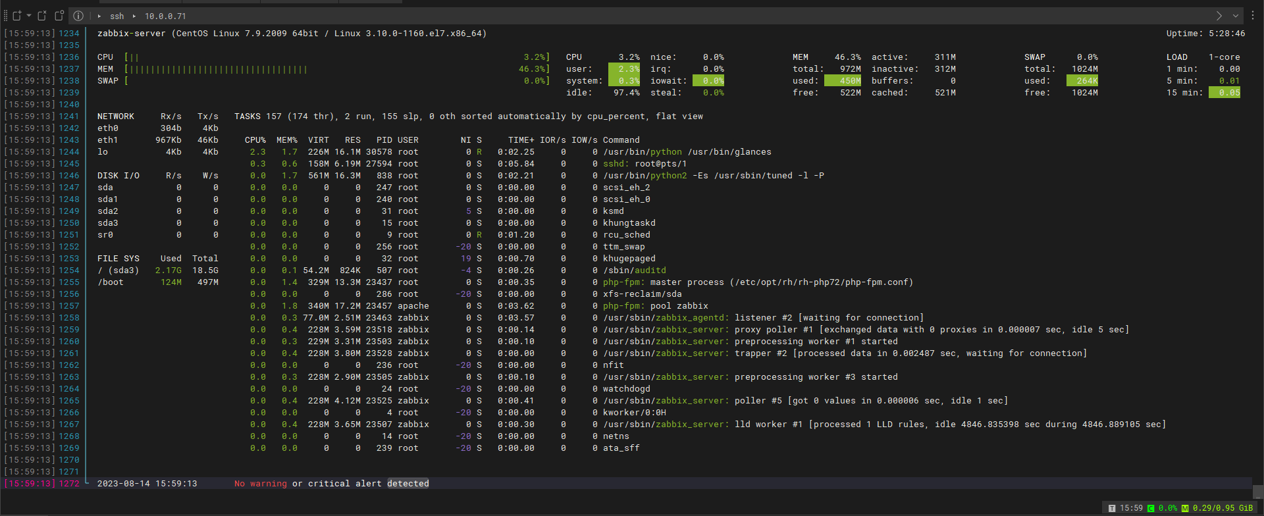Screen dimensions: 1264x516
Task: Click the M memory status icon
Action: 1185,508
